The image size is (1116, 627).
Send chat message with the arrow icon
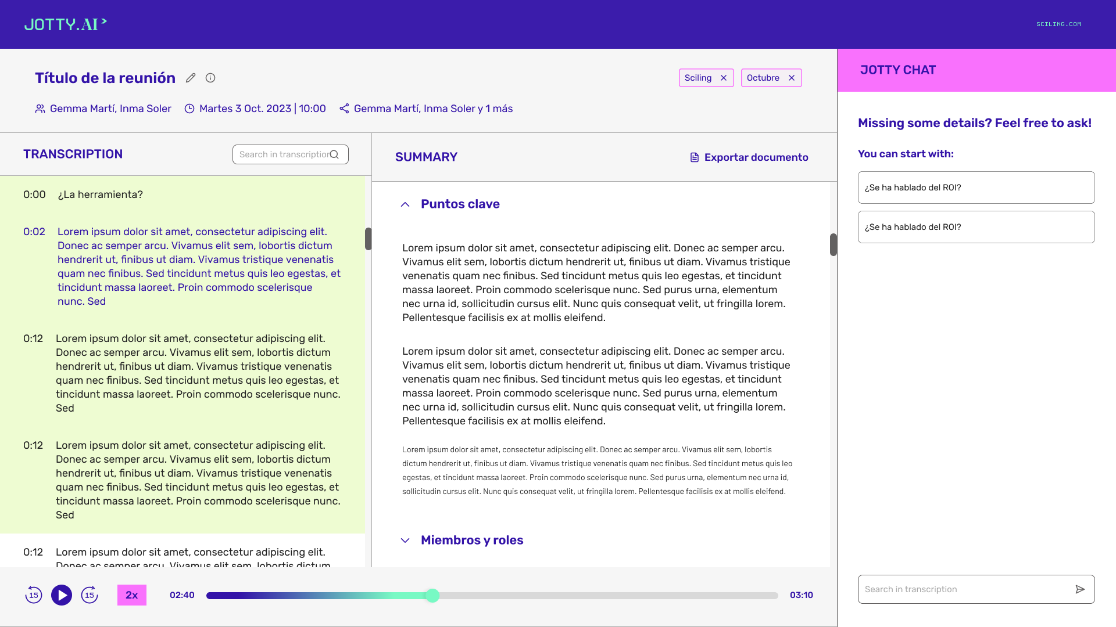coord(1080,589)
